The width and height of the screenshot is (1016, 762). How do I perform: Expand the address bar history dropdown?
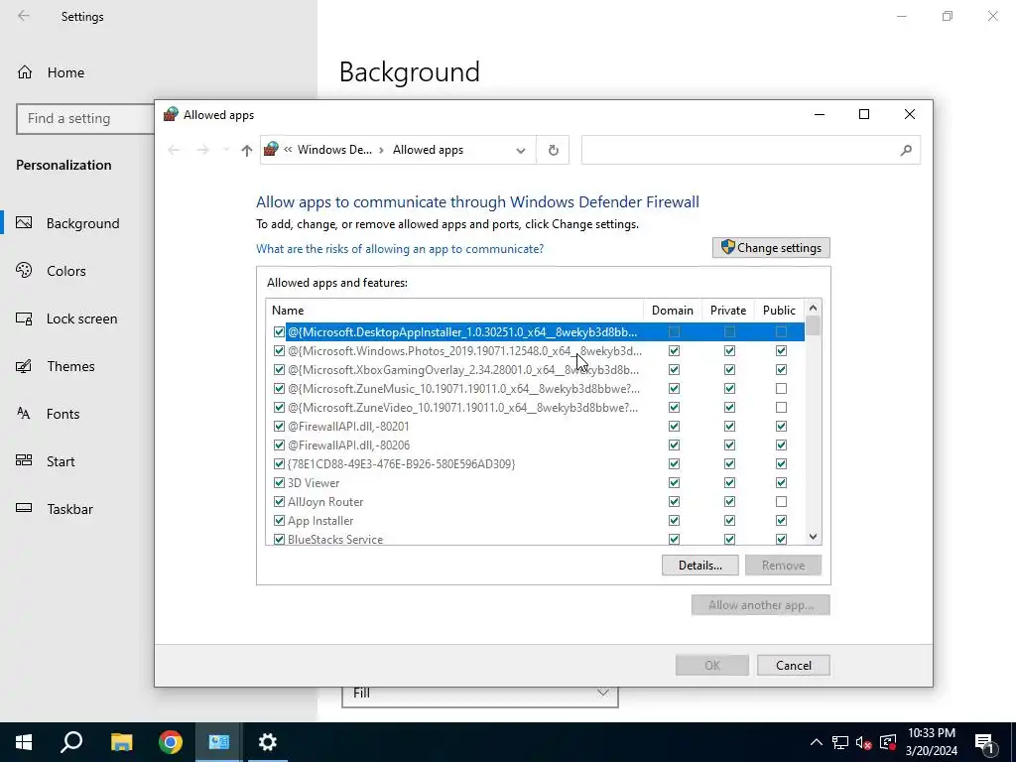[520, 151]
